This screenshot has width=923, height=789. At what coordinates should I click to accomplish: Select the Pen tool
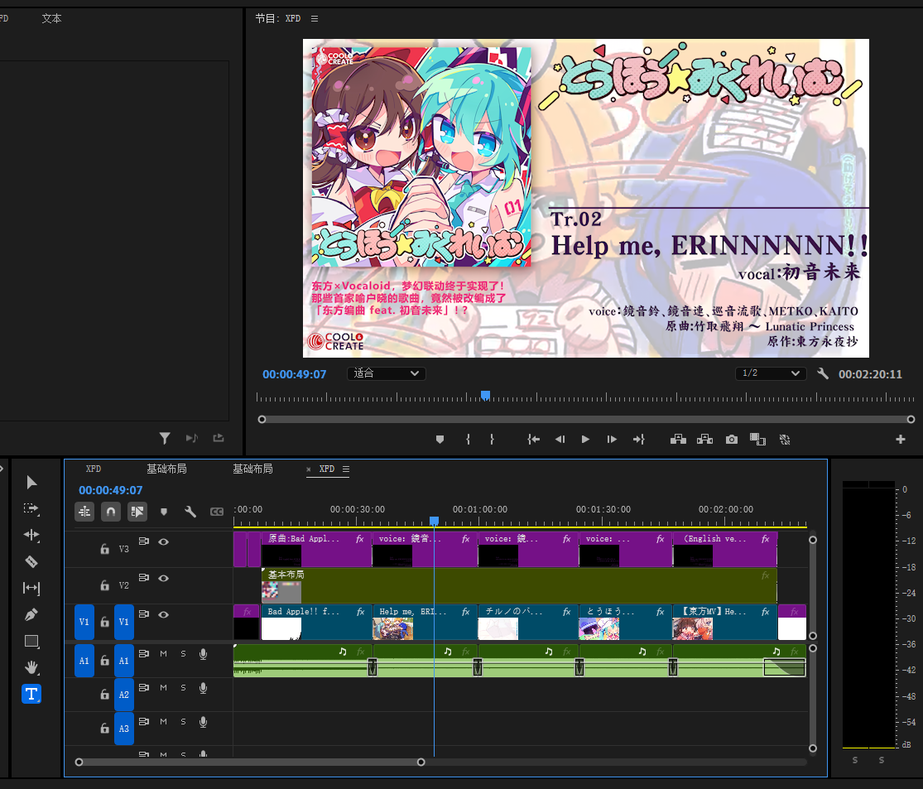pyautogui.click(x=31, y=614)
